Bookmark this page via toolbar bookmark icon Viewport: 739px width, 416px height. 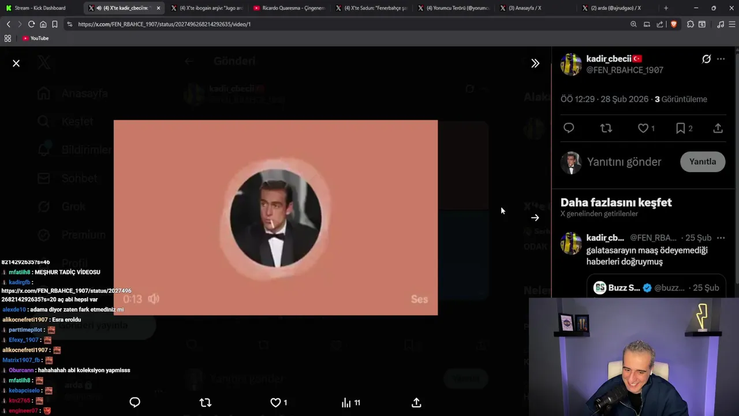pos(54,24)
